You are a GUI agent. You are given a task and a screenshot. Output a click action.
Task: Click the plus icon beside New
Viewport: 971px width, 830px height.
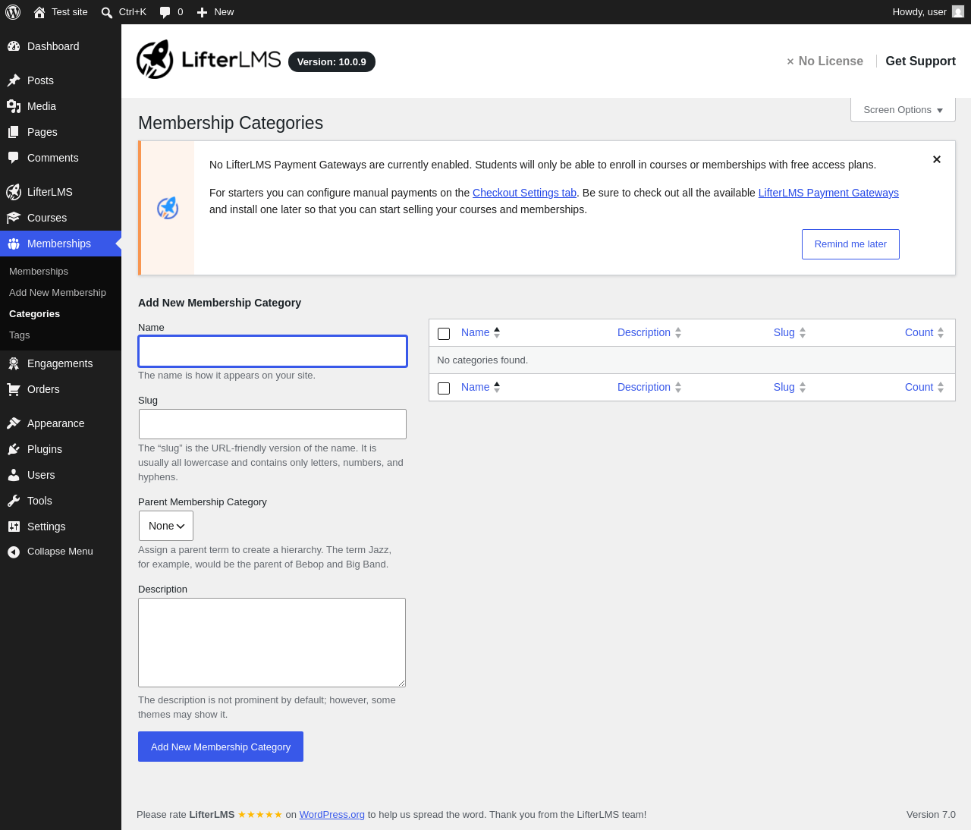click(x=202, y=12)
